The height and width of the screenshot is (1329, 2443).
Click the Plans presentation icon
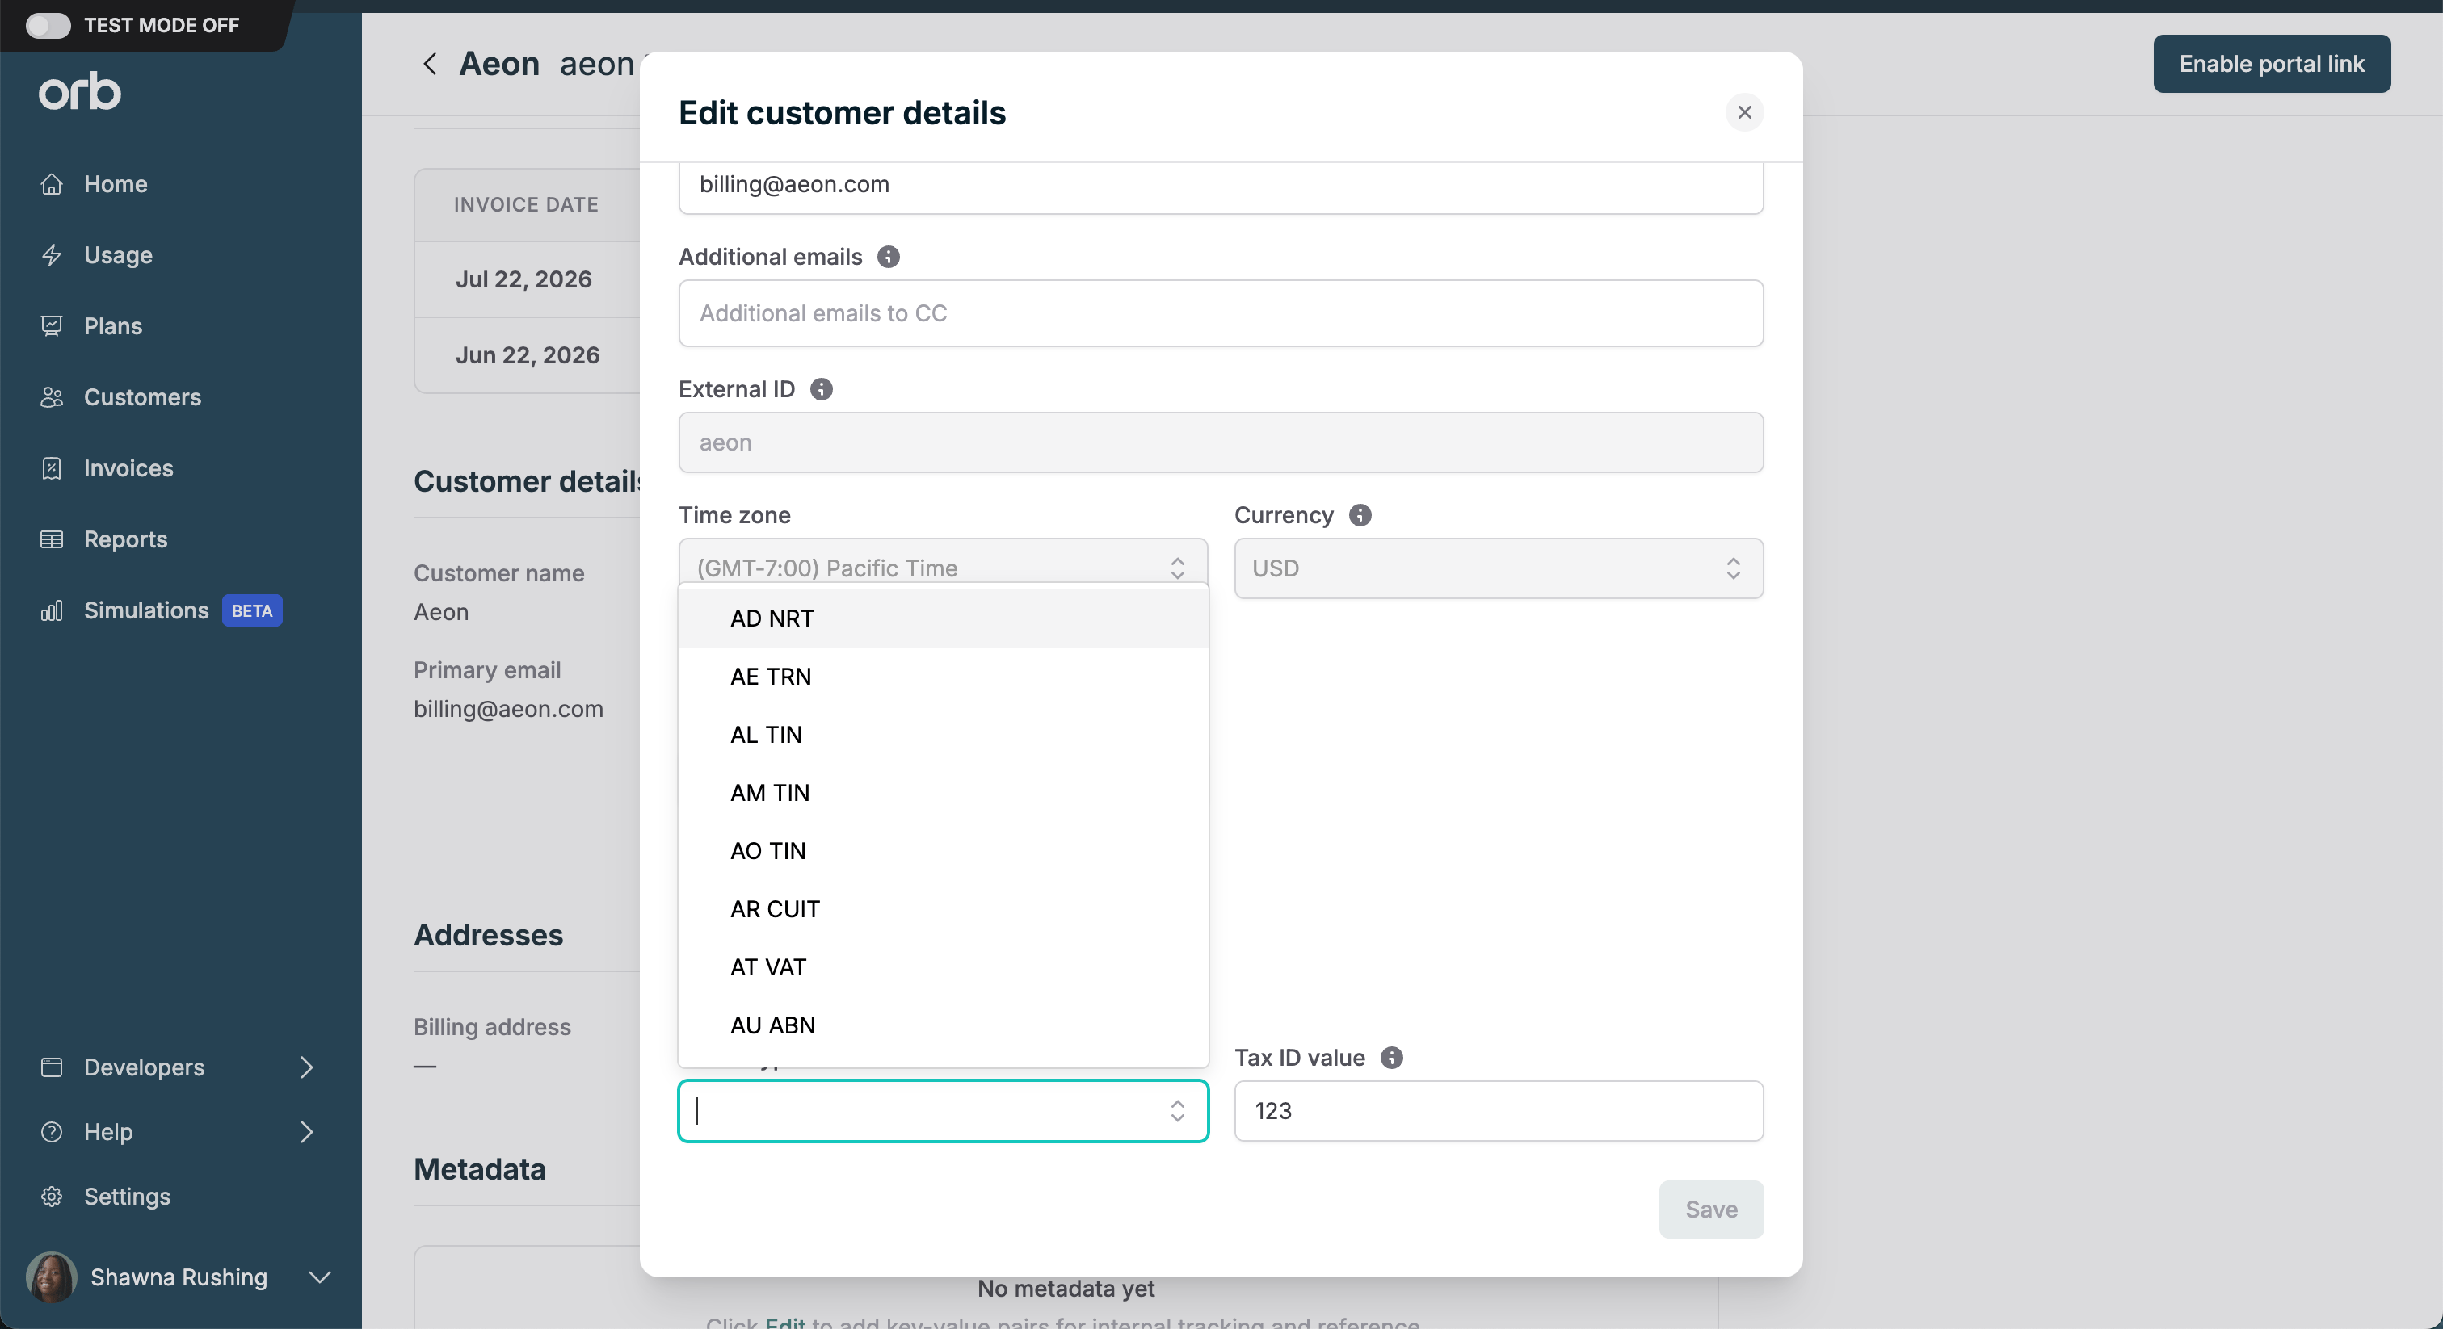coord(53,326)
